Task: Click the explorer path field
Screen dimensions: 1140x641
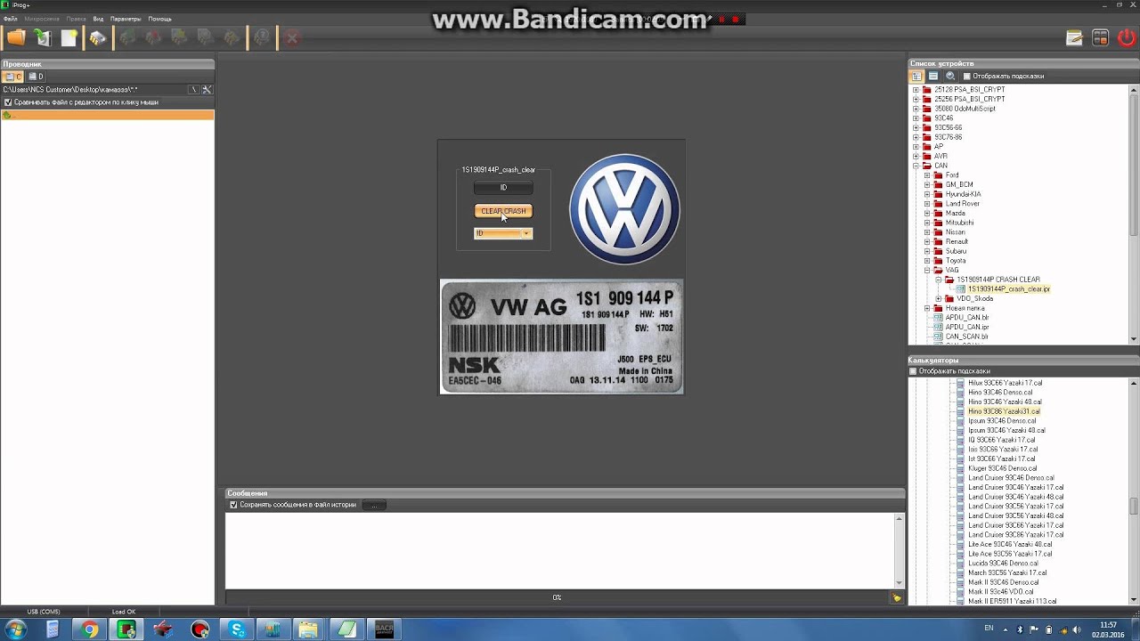Action: tap(94, 89)
